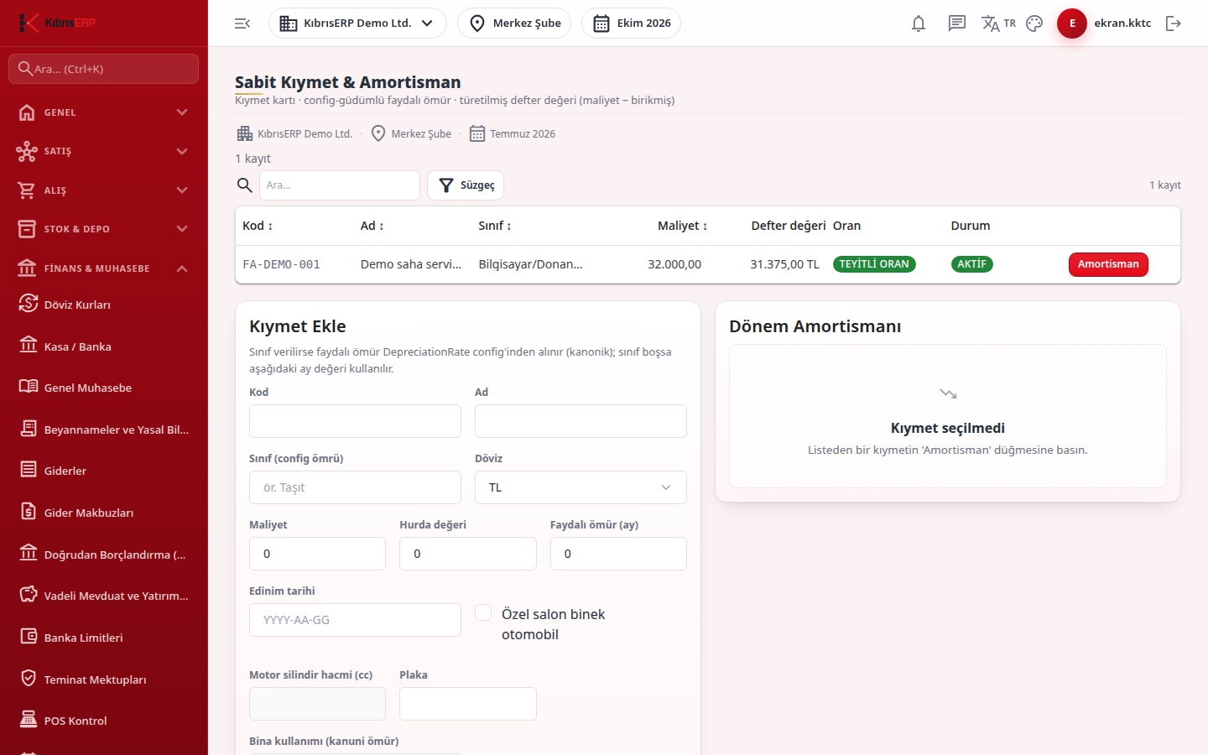The height and width of the screenshot is (755, 1208).
Task: Open Kasa / Banka in sidebar
Action: click(104, 346)
